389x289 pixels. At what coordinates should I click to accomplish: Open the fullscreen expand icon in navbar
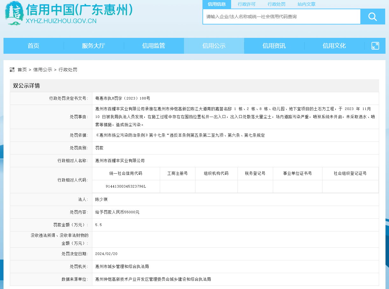[x=375, y=46]
